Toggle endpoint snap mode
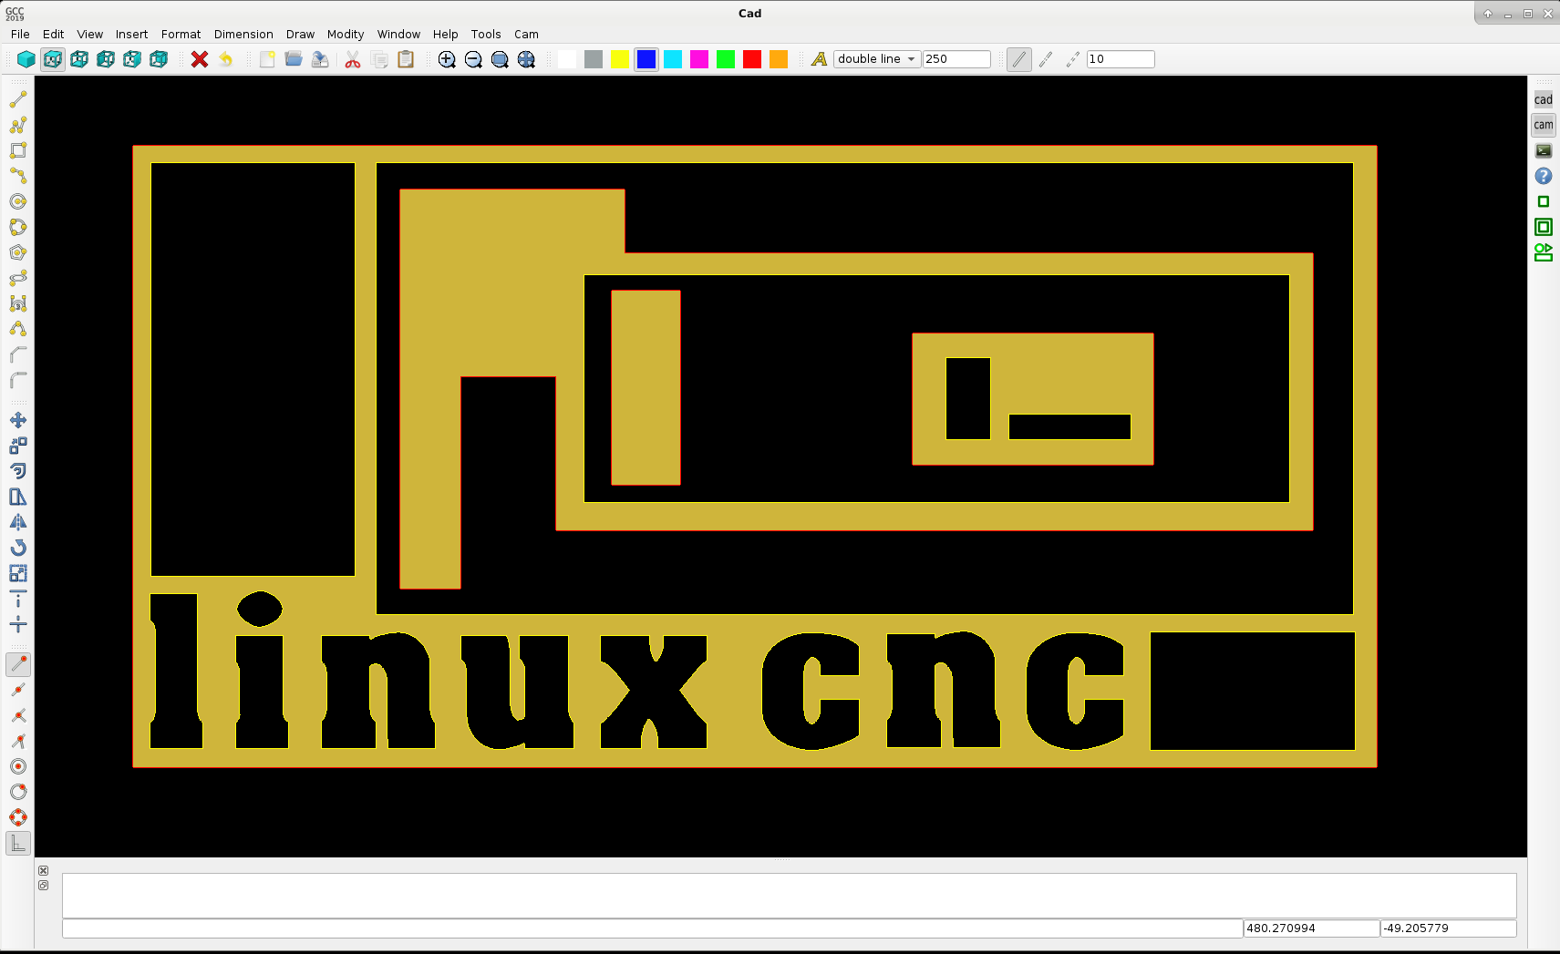 (x=18, y=664)
